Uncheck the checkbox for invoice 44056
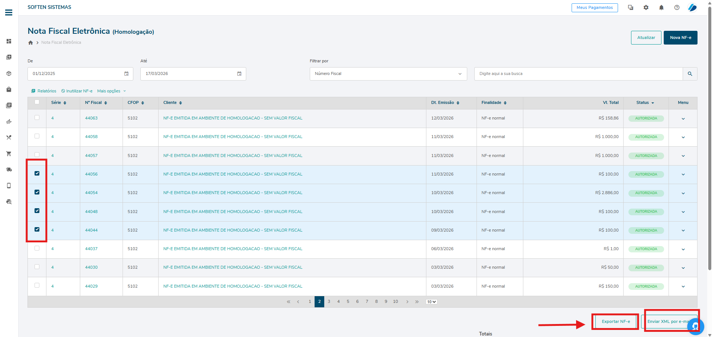The image size is (712, 337). (37, 173)
